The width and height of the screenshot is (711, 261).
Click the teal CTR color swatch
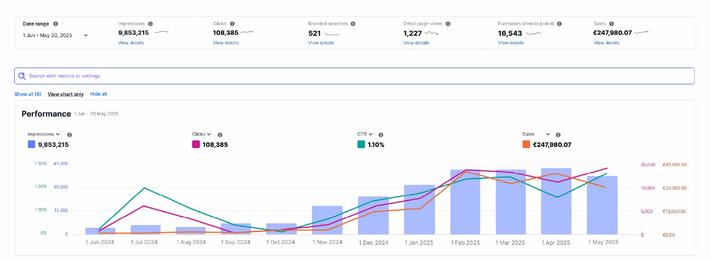coord(361,144)
